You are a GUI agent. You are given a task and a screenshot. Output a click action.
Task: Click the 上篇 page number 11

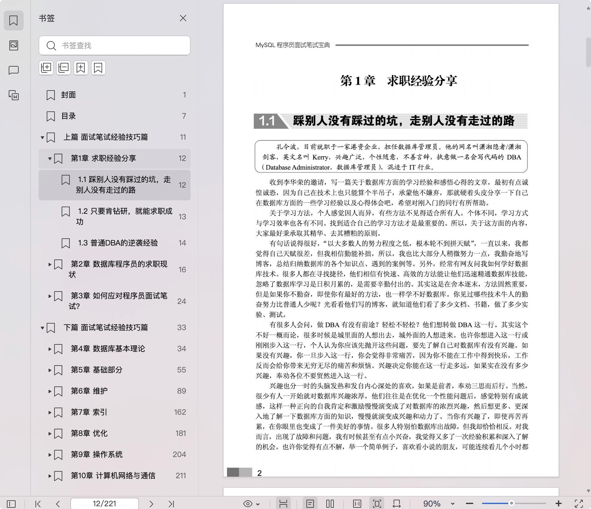(x=183, y=137)
